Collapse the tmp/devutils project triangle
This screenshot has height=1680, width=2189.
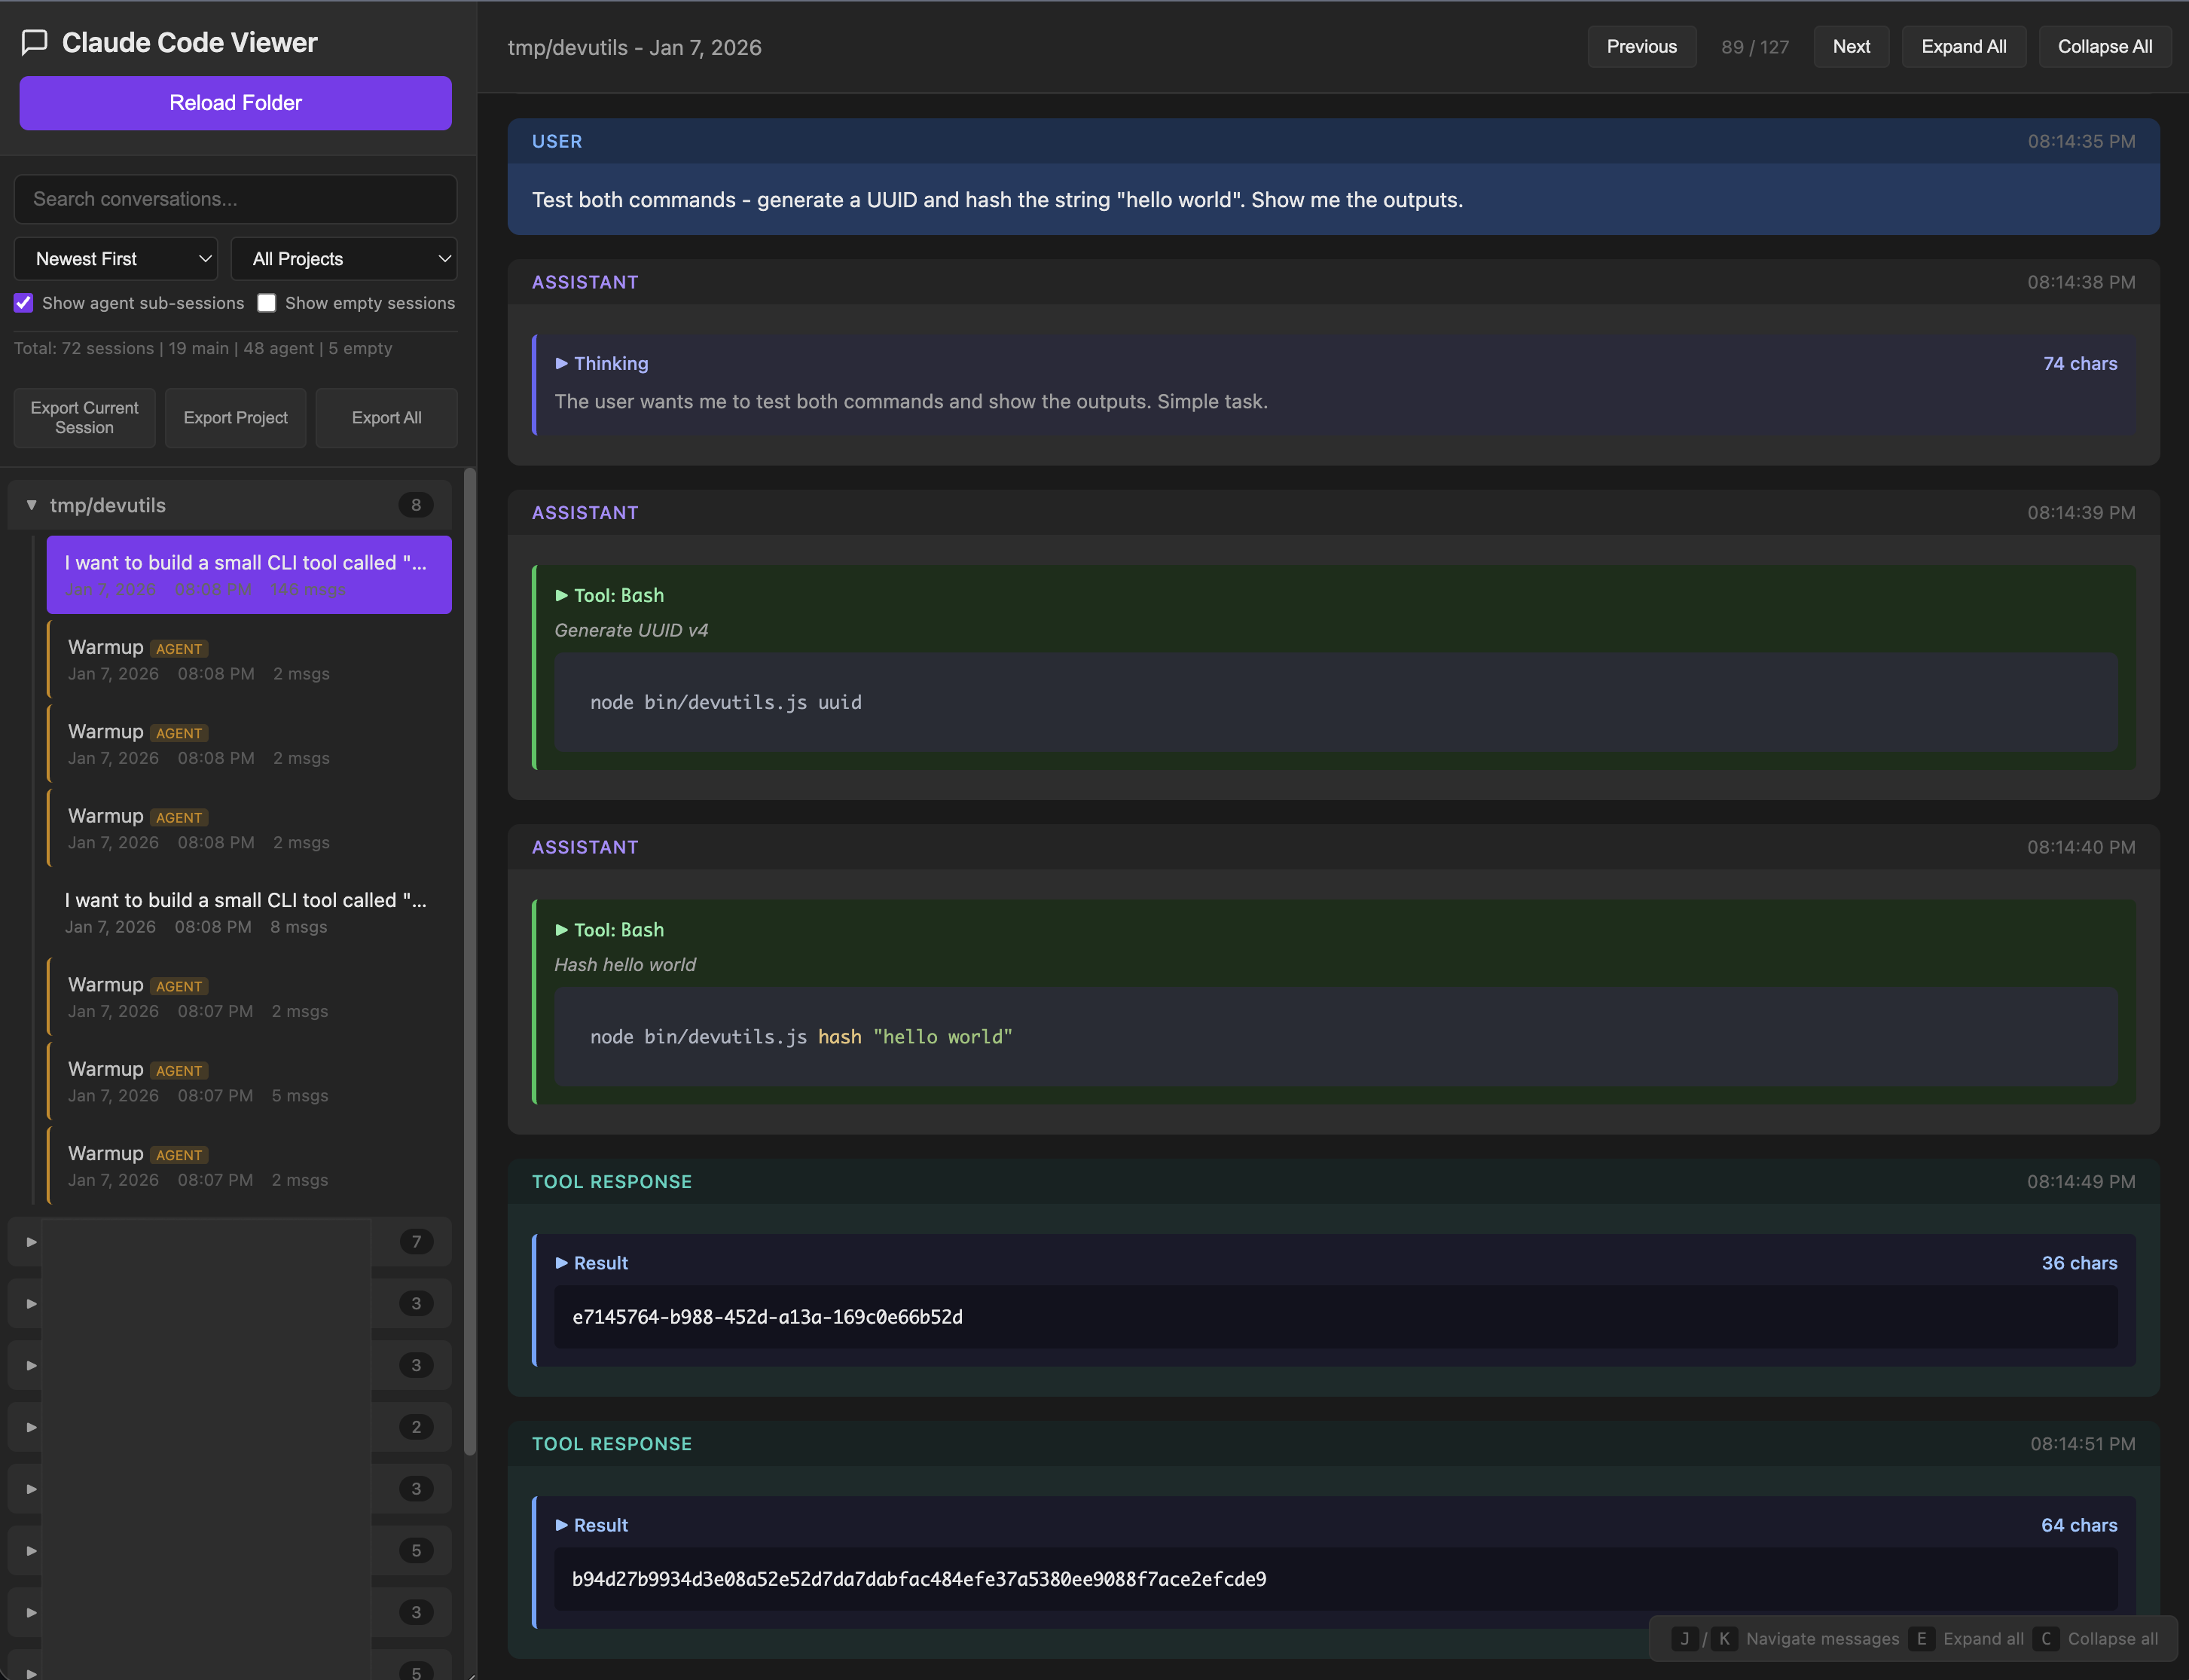click(31, 505)
